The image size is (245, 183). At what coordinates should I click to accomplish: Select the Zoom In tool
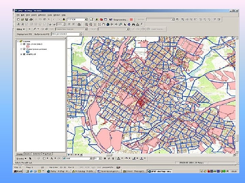87,24
